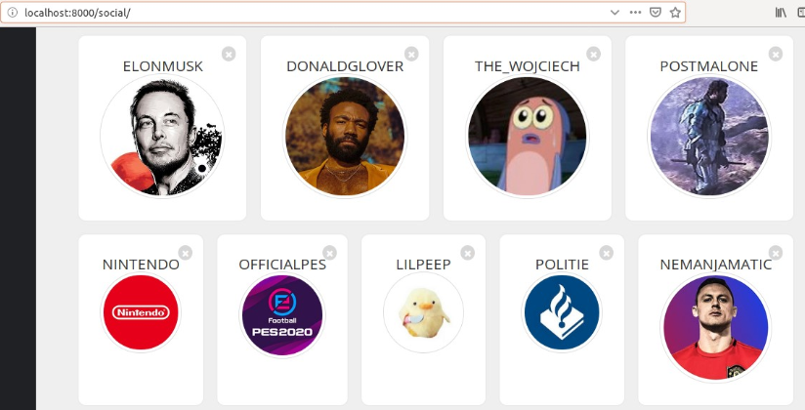Dismiss the LILPEEP card using its X icon
This screenshot has width=805, height=410.
(x=467, y=253)
